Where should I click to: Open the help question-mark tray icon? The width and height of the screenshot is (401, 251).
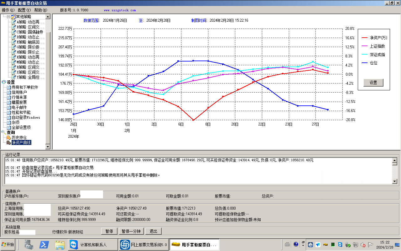pos(296,244)
